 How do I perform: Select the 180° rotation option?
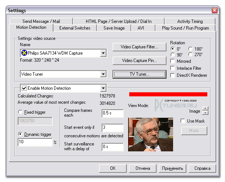pyautogui.click(x=190, y=49)
